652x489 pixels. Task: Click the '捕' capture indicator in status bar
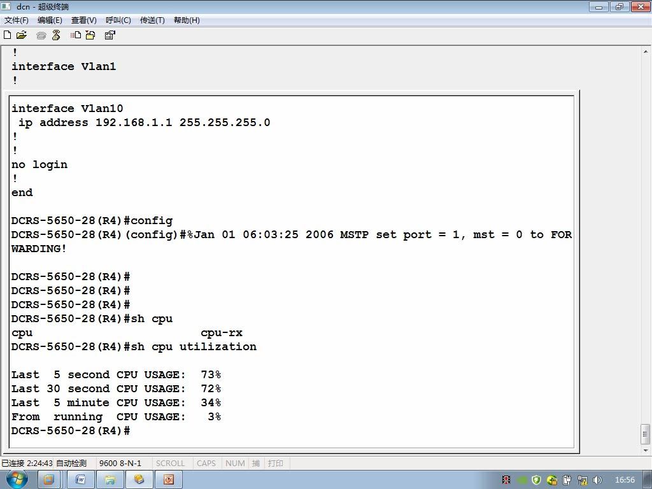tap(256, 464)
